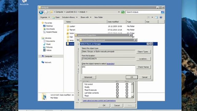Click the Open toolbar button
The height and width of the screenshot is (111, 197).
(x=56, y=17)
